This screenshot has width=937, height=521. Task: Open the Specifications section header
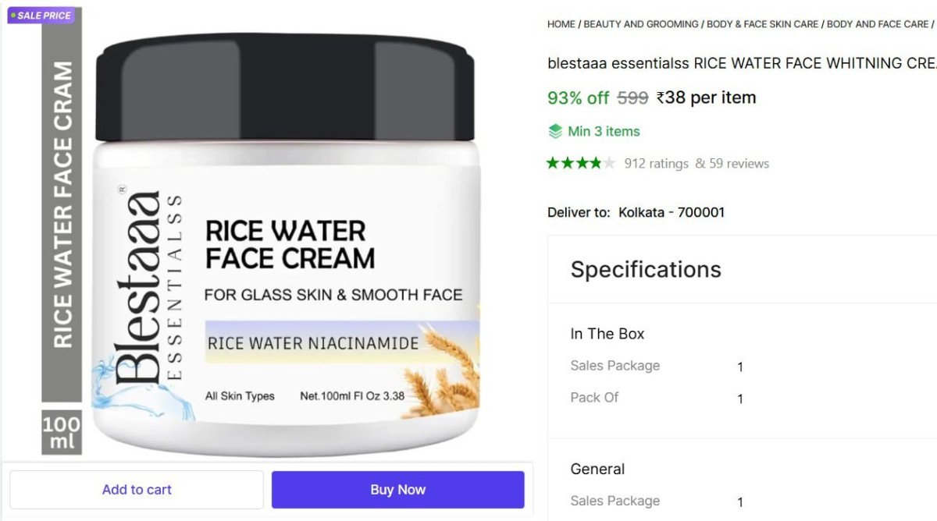point(646,268)
